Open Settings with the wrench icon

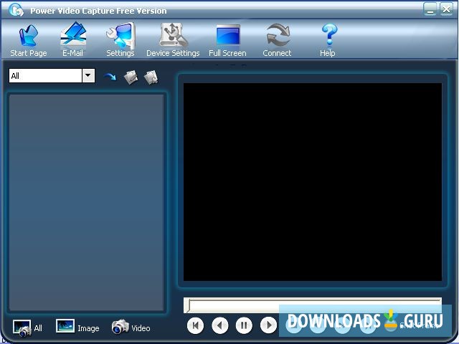point(120,40)
